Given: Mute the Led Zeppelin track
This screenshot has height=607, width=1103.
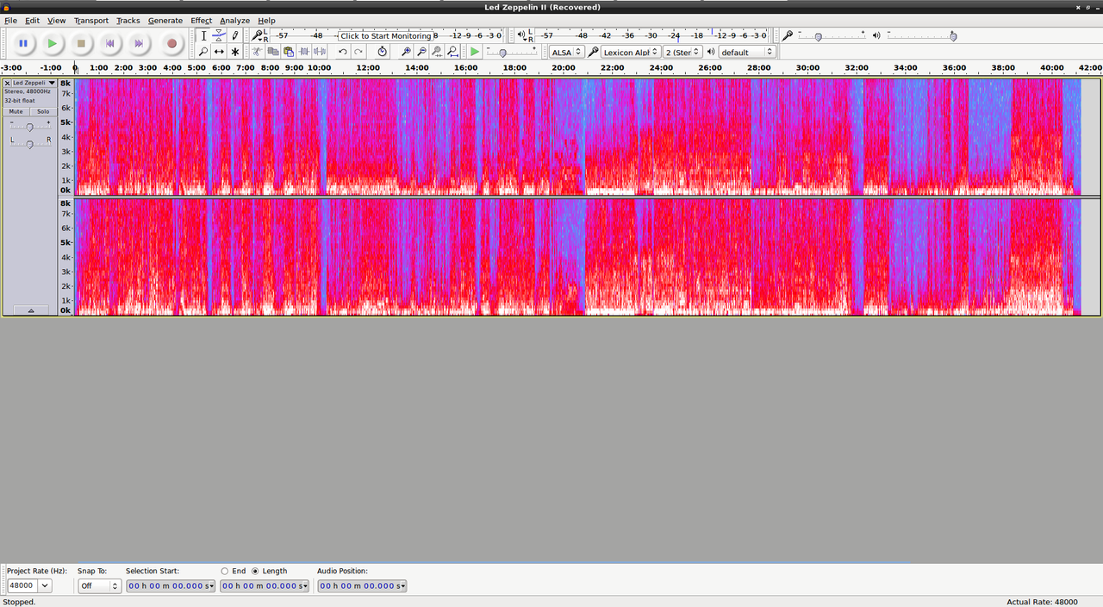Looking at the screenshot, I should 16,111.
